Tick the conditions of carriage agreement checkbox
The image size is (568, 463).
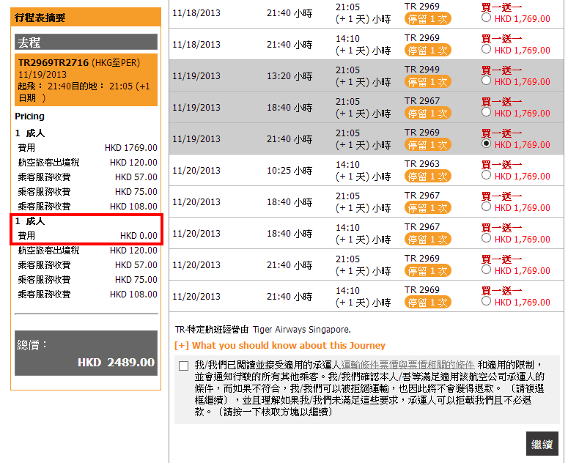pos(183,366)
